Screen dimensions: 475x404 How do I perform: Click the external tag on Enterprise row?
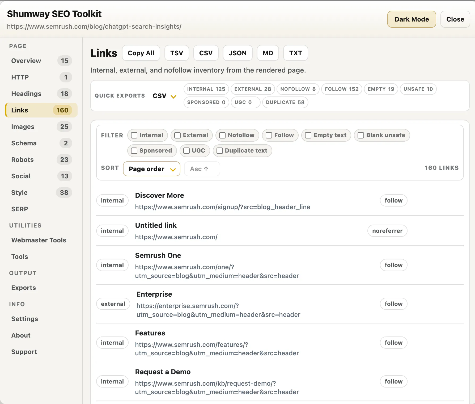point(113,304)
